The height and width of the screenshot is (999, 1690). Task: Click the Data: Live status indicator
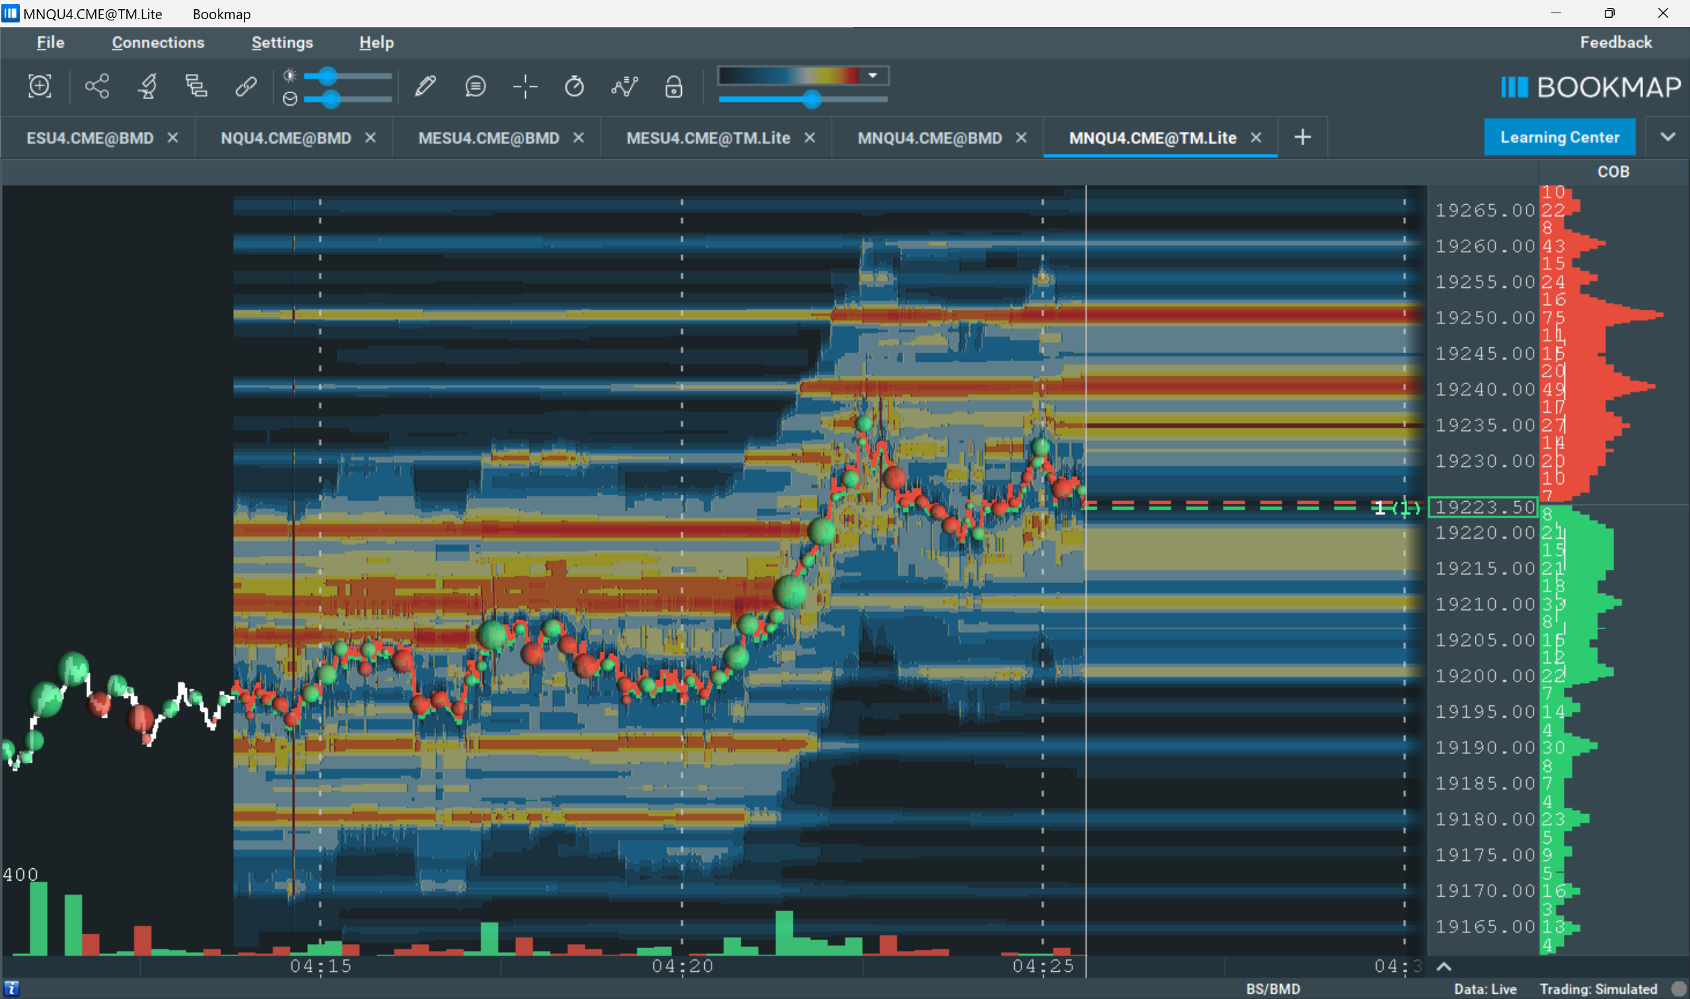coord(1485,989)
